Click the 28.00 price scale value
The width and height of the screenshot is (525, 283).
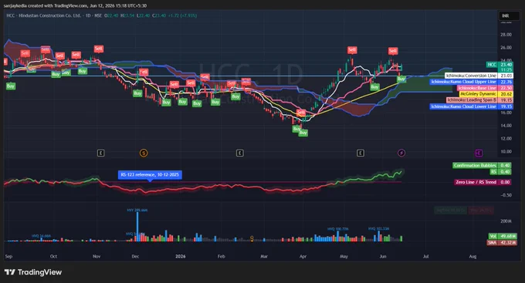point(506,35)
